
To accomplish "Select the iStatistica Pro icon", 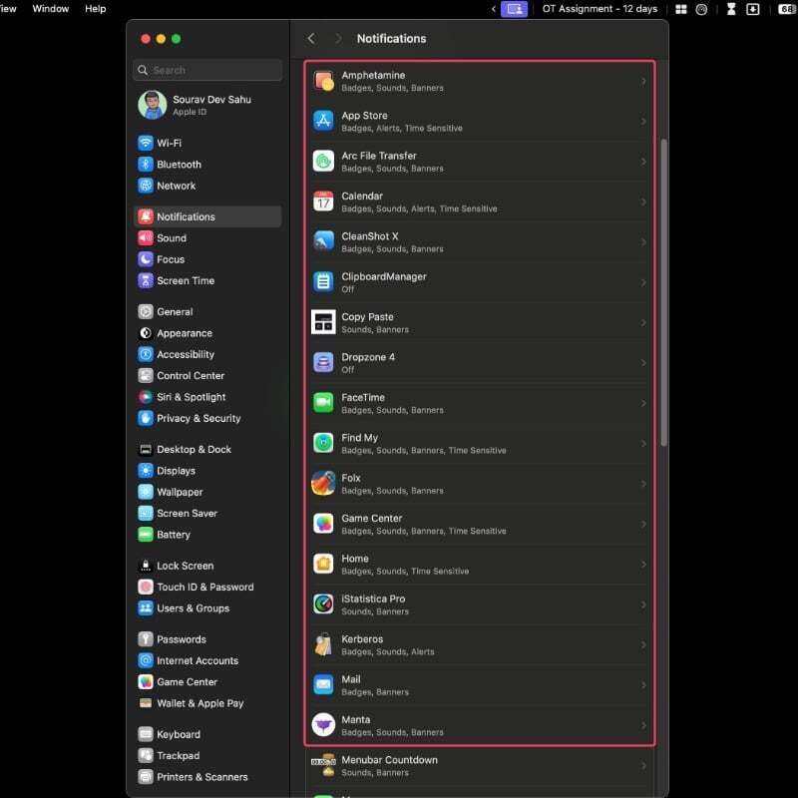I will pos(323,604).
